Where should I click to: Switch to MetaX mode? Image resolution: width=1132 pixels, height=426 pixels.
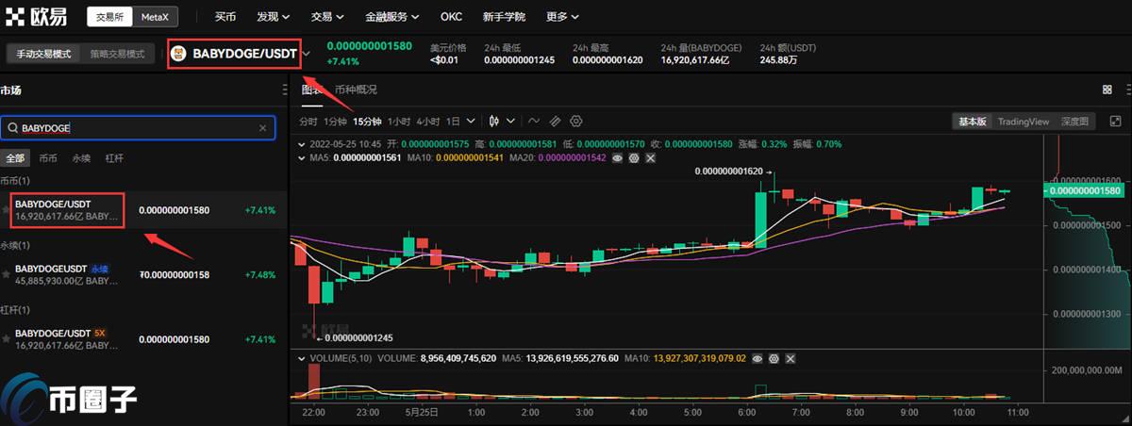(x=154, y=17)
